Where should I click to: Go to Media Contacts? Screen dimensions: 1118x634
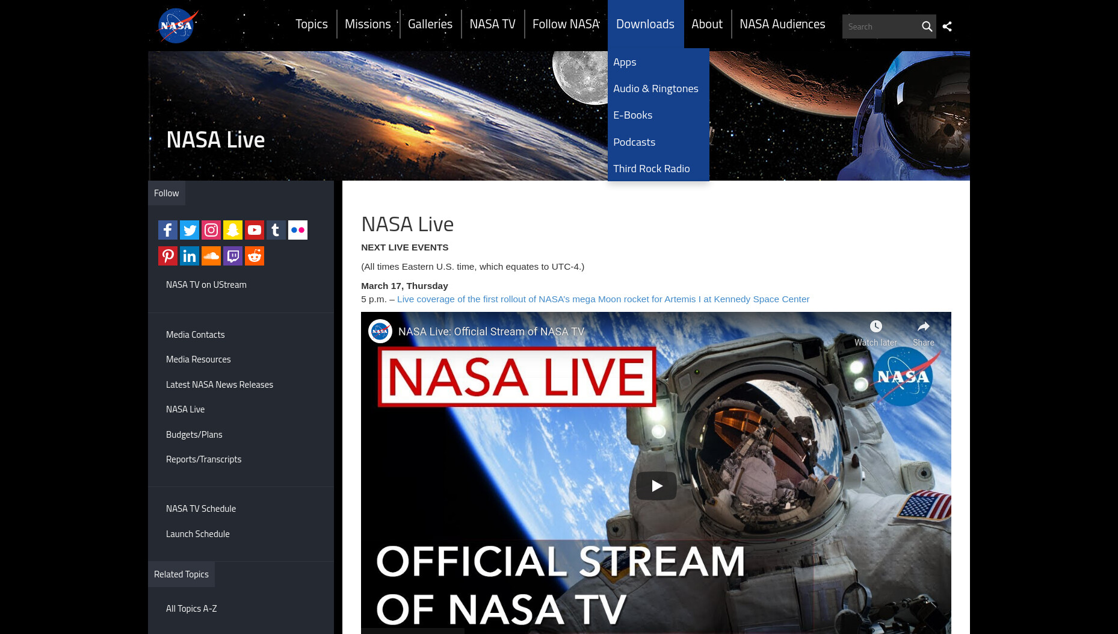[x=196, y=335]
